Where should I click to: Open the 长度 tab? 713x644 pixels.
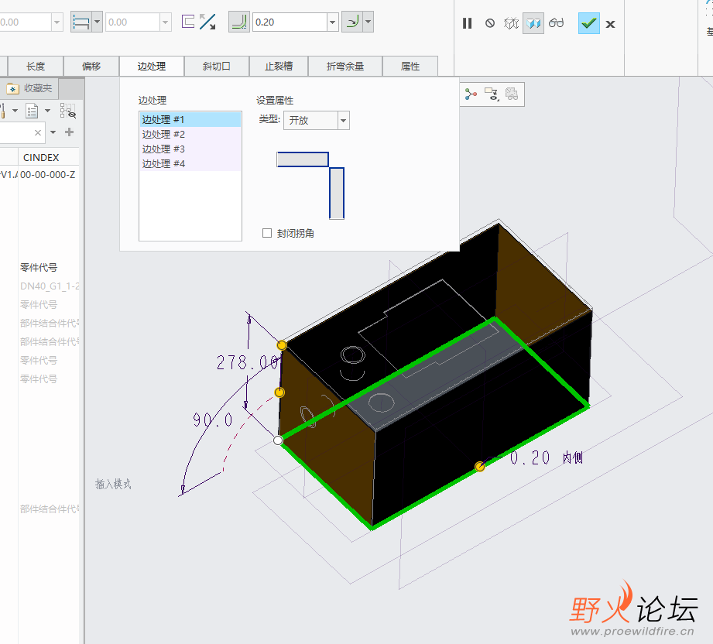pyautogui.click(x=36, y=67)
